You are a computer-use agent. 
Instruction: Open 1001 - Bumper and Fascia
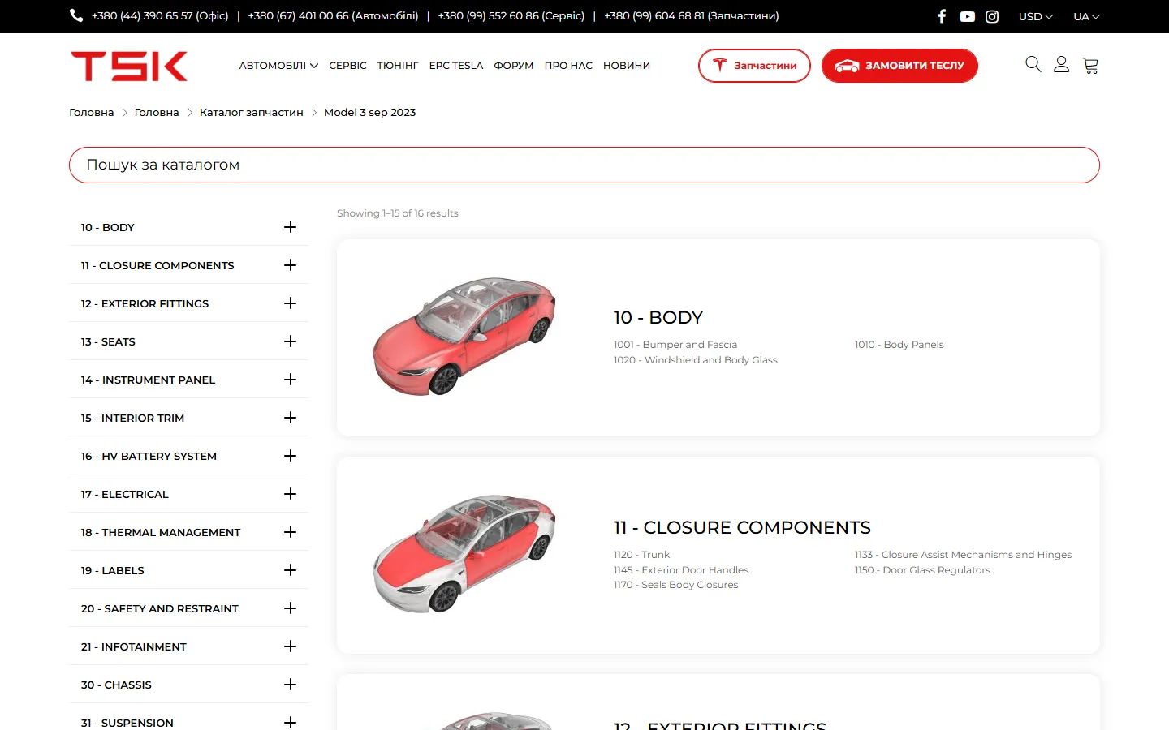pos(675,345)
